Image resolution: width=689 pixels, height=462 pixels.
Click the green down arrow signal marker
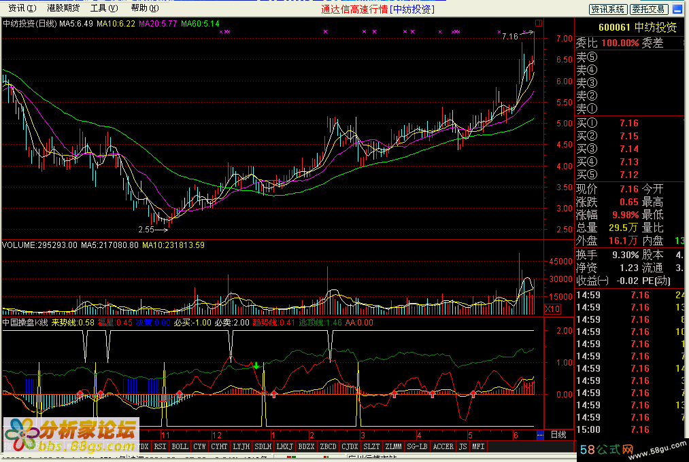tap(256, 365)
